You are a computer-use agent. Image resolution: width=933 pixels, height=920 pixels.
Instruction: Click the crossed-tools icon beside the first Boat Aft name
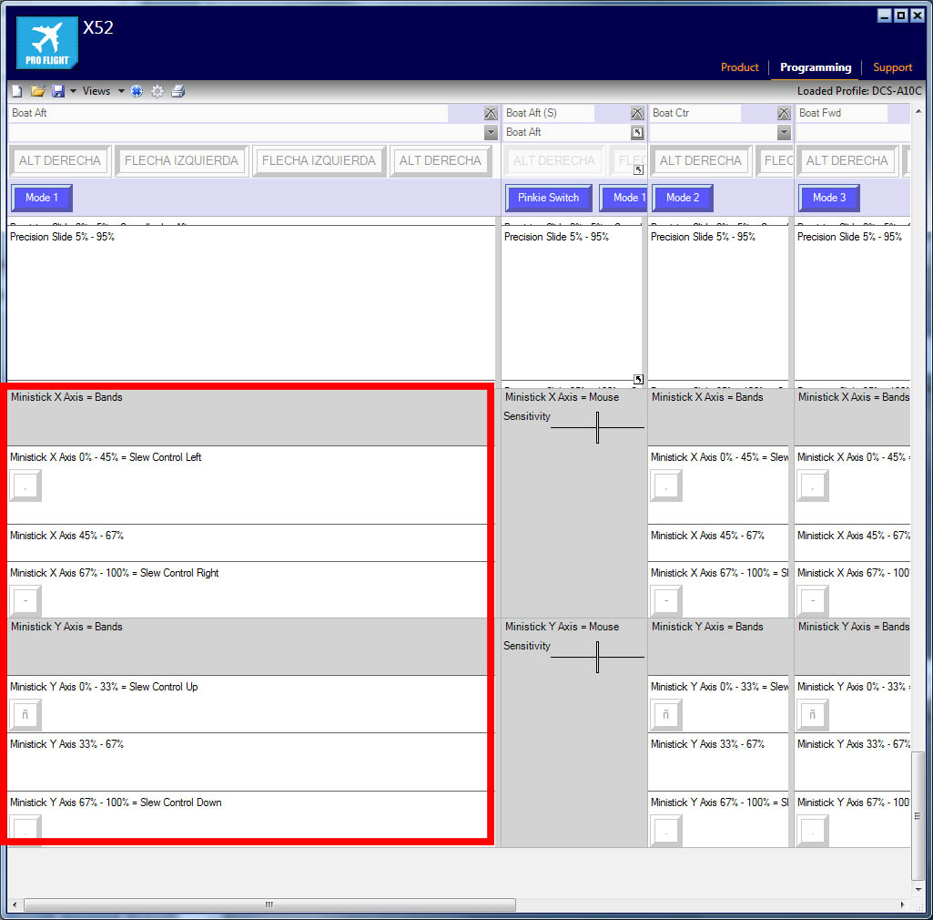491,113
